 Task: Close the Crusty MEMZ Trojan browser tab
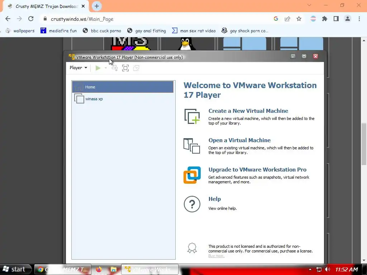(x=83, y=6)
